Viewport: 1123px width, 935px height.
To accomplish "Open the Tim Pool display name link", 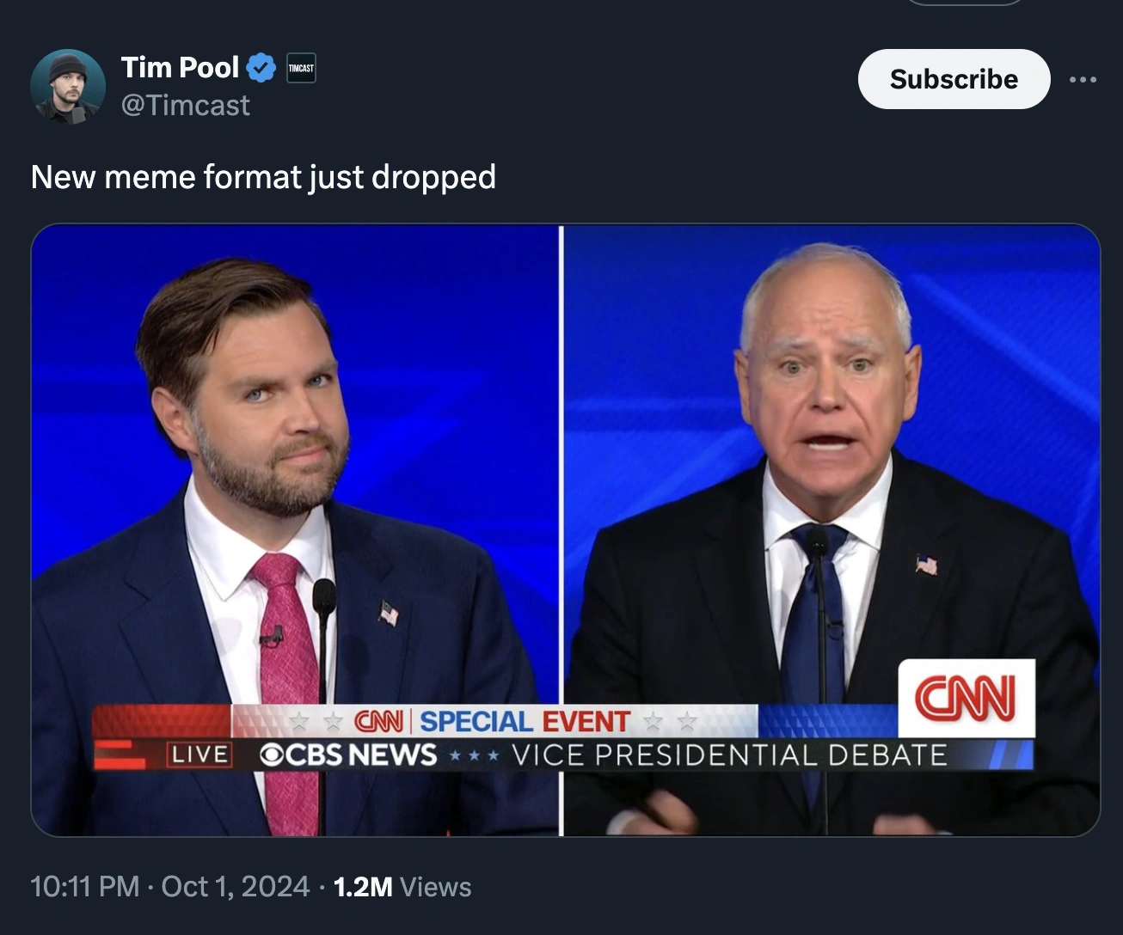I will tap(180, 67).
